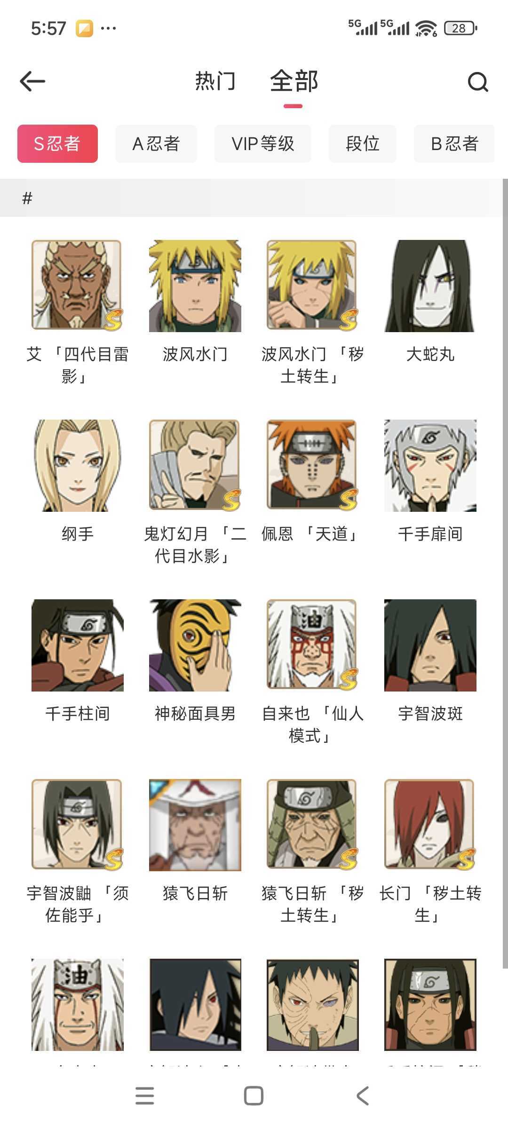Image resolution: width=508 pixels, height=1129 pixels.
Task: Tap the back arrow icon
Action: click(x=32, y=81)
